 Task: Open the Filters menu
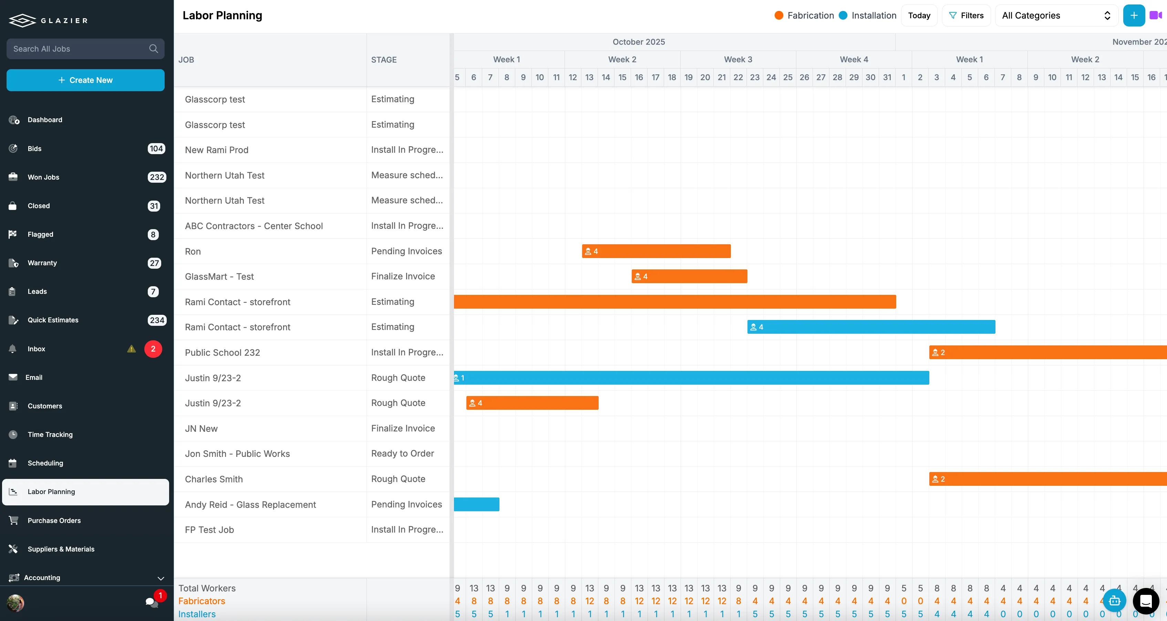pyautogui.click(x=966, y=15)
